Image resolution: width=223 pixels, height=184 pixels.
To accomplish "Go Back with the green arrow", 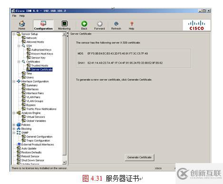I will click(x=84, y=25).
